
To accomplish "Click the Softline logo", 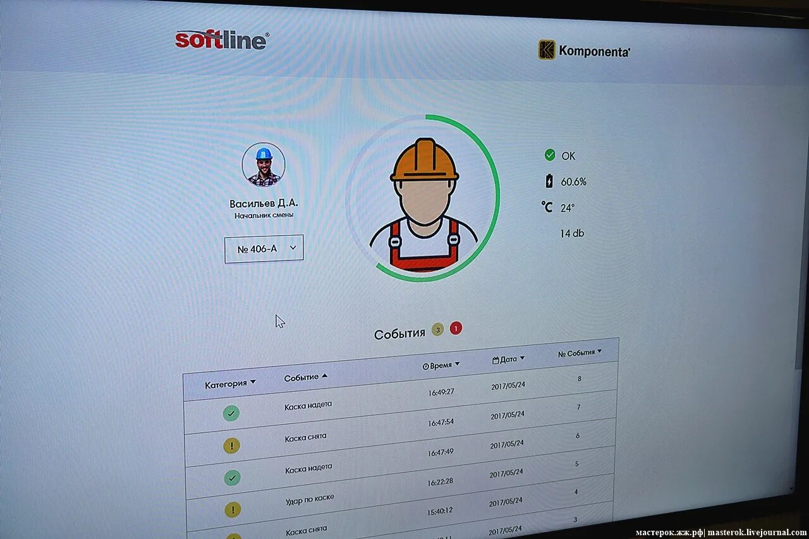I will 222,40.
